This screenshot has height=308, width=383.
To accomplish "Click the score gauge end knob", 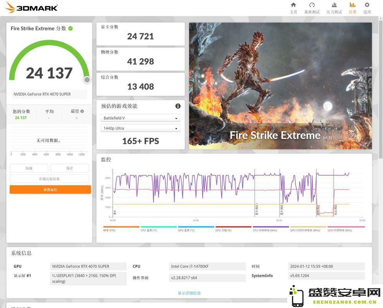I will pos(87,80).
